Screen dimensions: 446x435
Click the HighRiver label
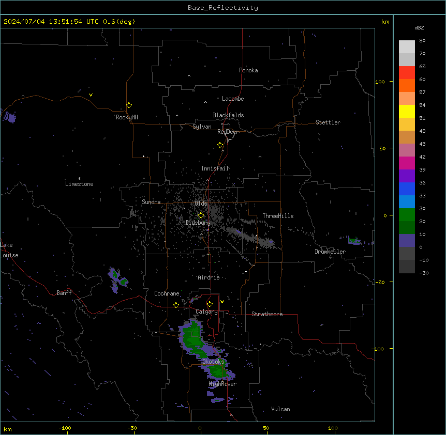tap(222, 384)
